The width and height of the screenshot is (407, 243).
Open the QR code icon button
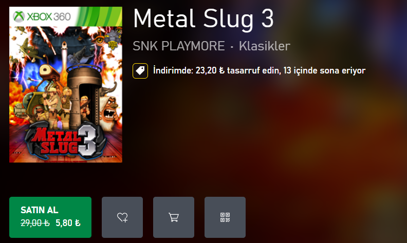tap(225, 217)
